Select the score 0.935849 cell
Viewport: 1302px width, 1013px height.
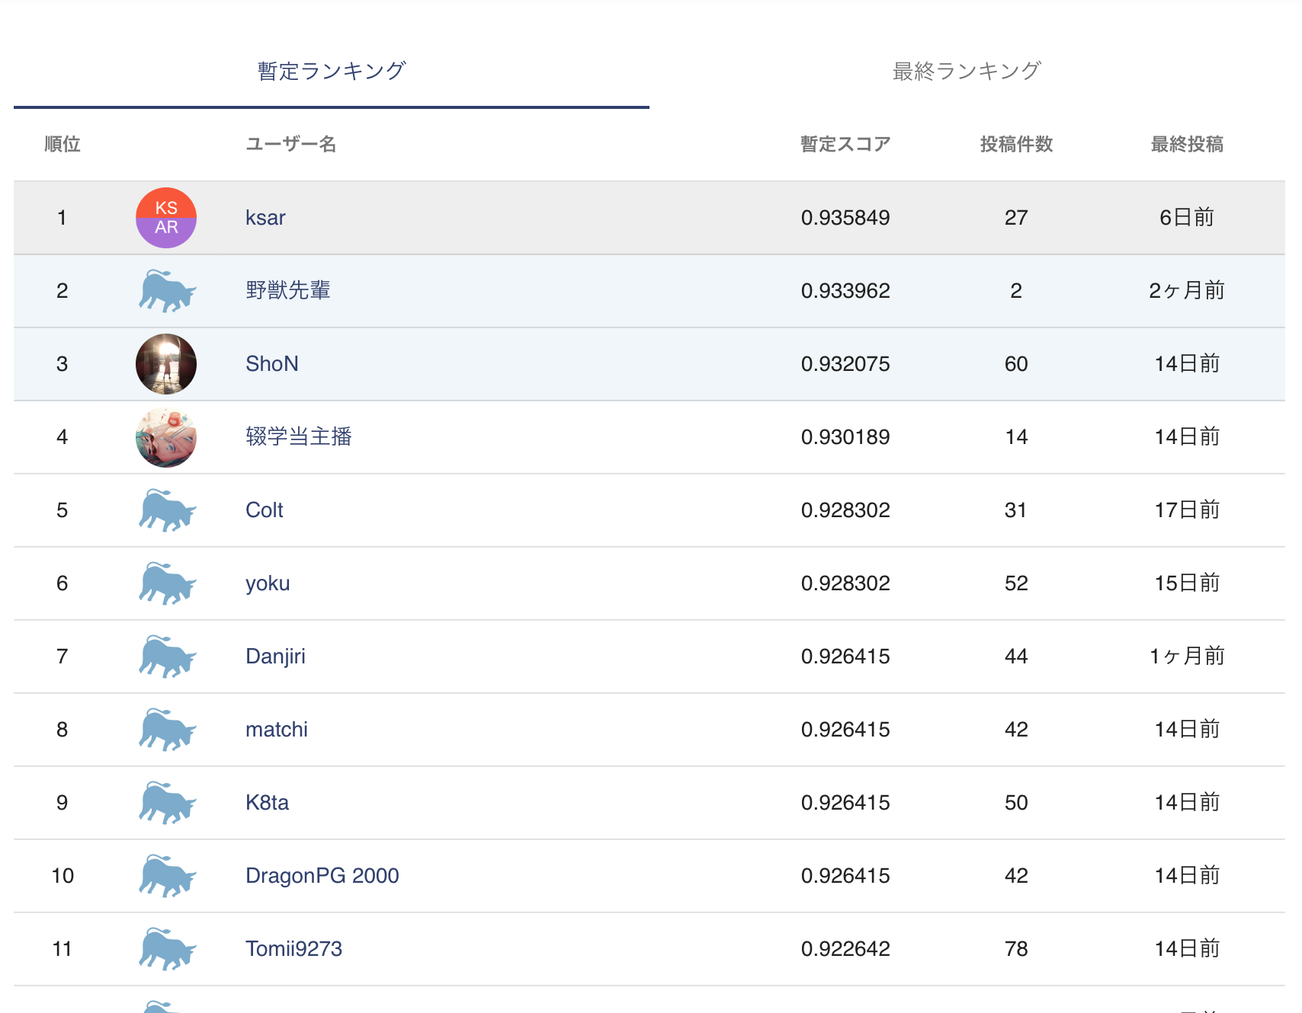(845, 218)
